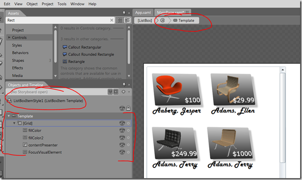The height and width of the screenshot is (180, 302).
Task: Open the Edit menu
Action: point(7,4)
